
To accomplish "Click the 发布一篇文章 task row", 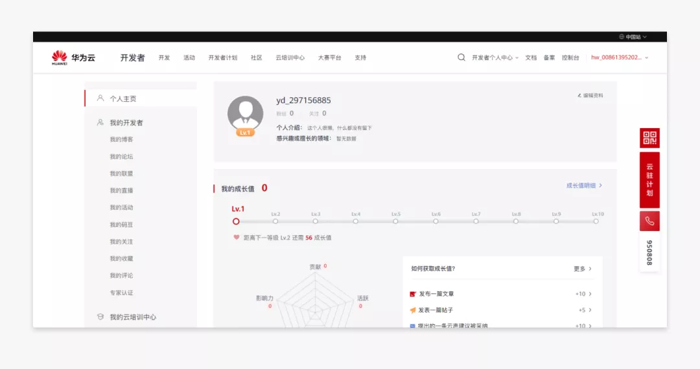I will pyautogui.click(x=501, y=294).
